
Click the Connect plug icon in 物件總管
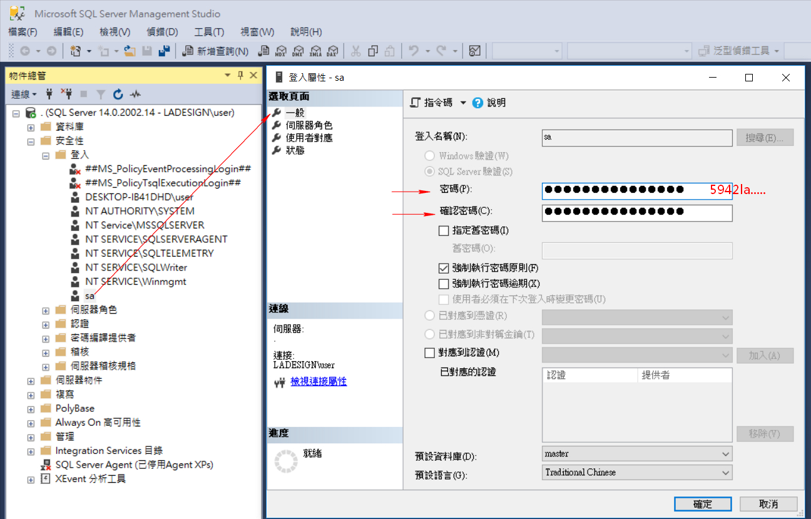click(x=49, y=94)
